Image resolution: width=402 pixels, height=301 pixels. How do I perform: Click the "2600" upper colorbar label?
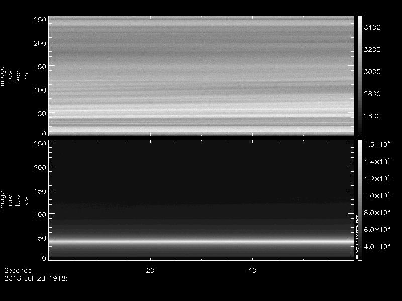[372, 116]
